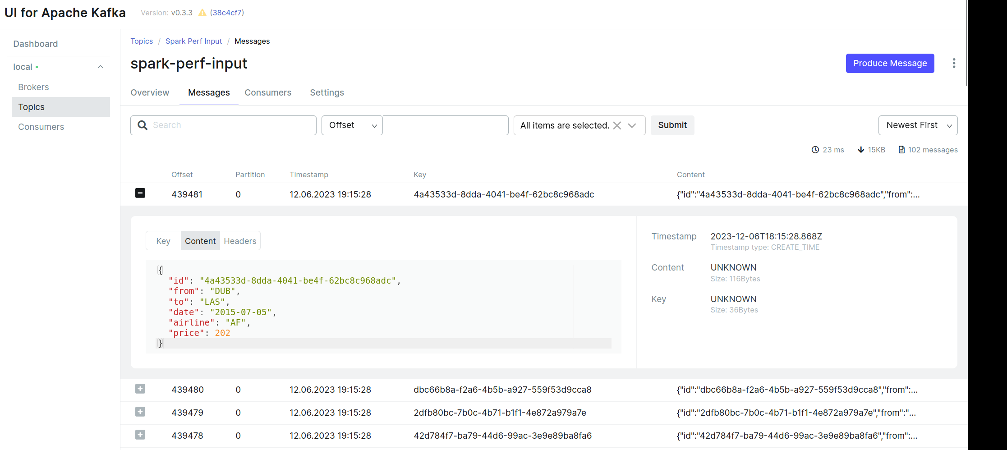Clear the selected partitions with the X icon
Viewport: 1007px width, 450px height.
(x=617, y=125)
